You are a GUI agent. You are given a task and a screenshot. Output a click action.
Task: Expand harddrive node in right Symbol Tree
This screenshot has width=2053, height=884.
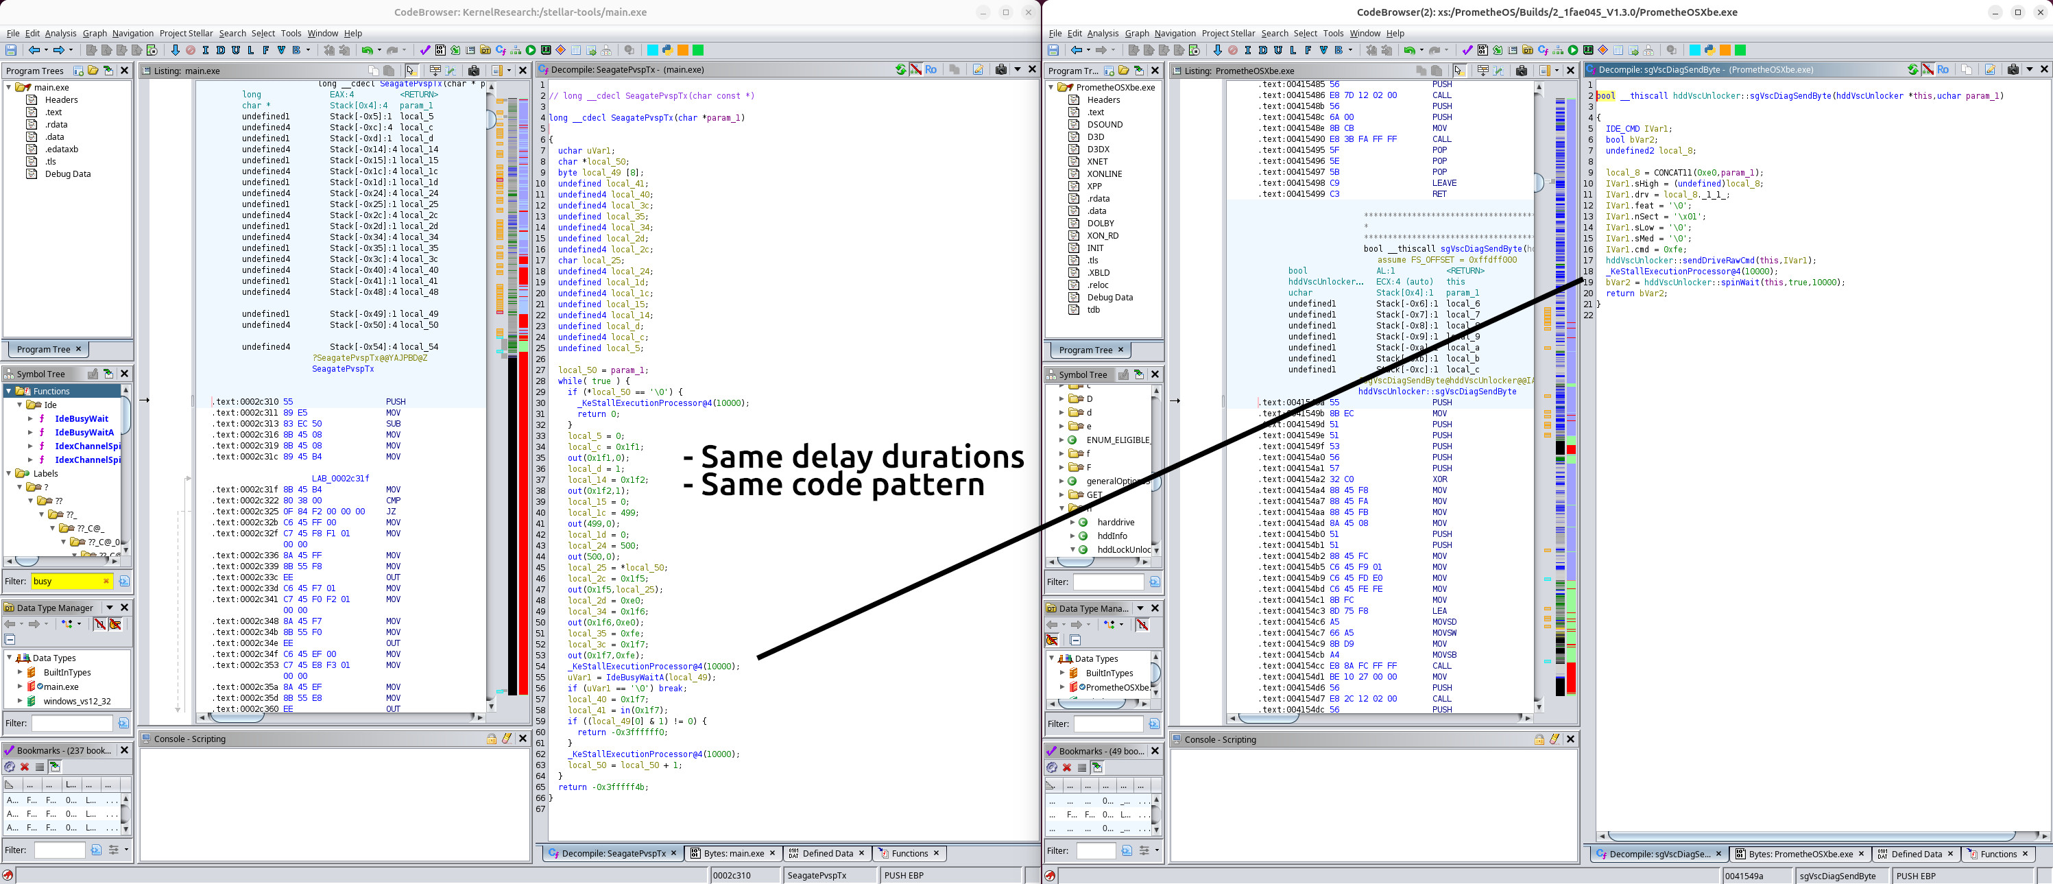point(1072,522)
